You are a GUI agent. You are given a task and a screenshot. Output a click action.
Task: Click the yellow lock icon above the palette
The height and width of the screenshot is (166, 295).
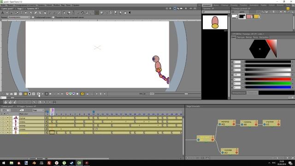pos(288,8)
